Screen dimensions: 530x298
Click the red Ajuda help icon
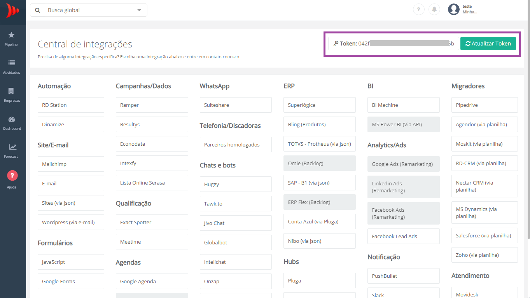[12, 176]
